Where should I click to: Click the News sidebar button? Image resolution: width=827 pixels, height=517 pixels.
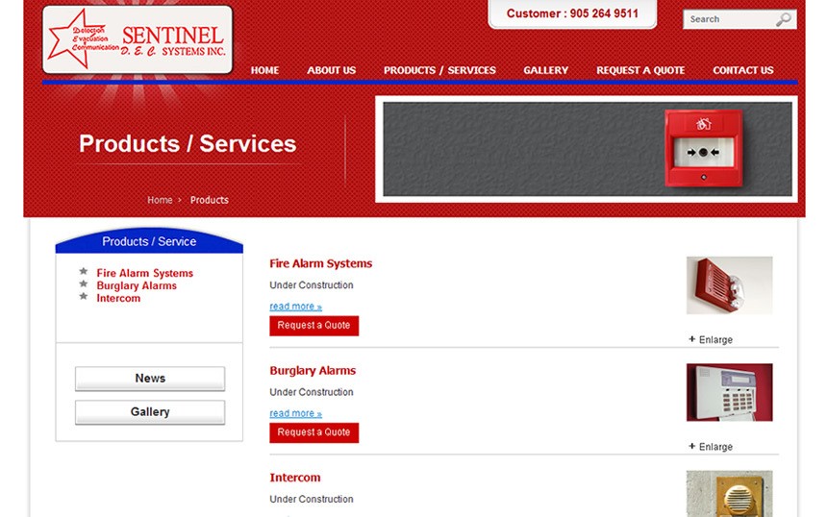point(150,379)
